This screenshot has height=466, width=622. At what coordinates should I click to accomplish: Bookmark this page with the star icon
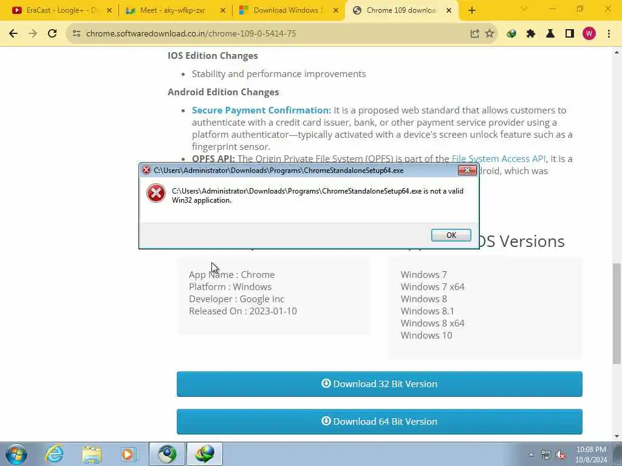[490, 34]
